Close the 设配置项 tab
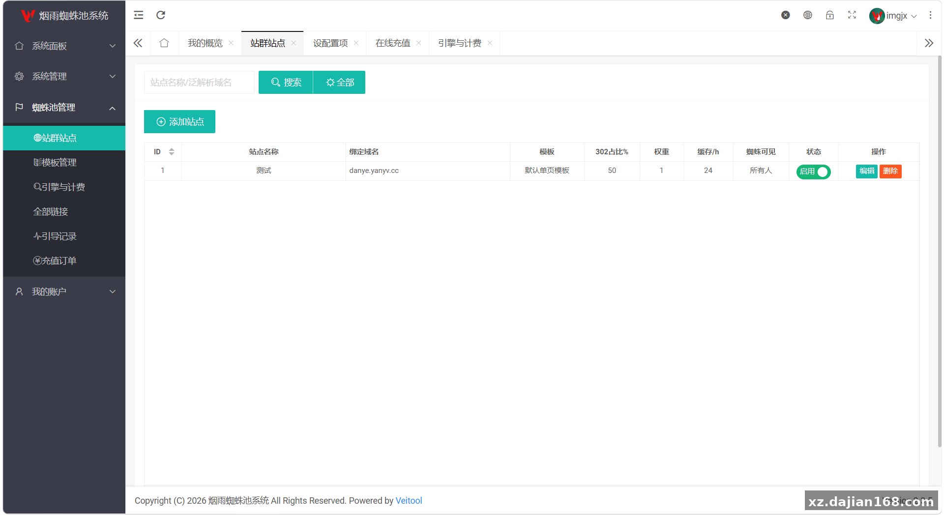944x516 pixels. coord(356,43)
